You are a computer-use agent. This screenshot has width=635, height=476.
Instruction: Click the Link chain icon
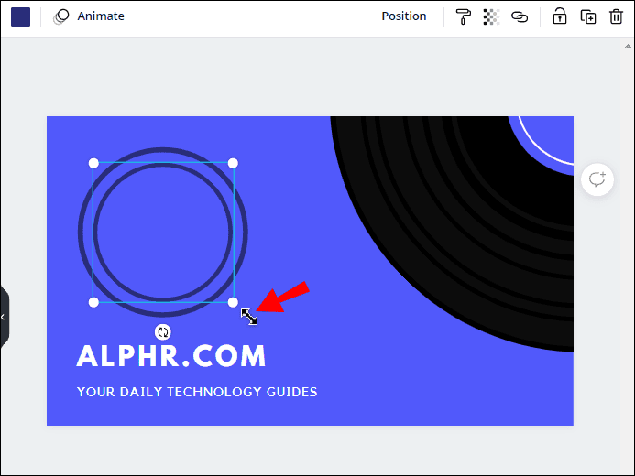520,16
